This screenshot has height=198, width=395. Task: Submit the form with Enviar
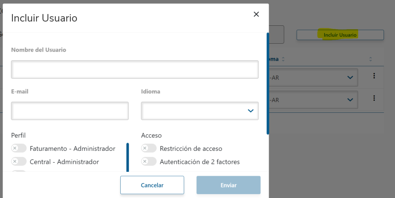(x=228, y=185)
